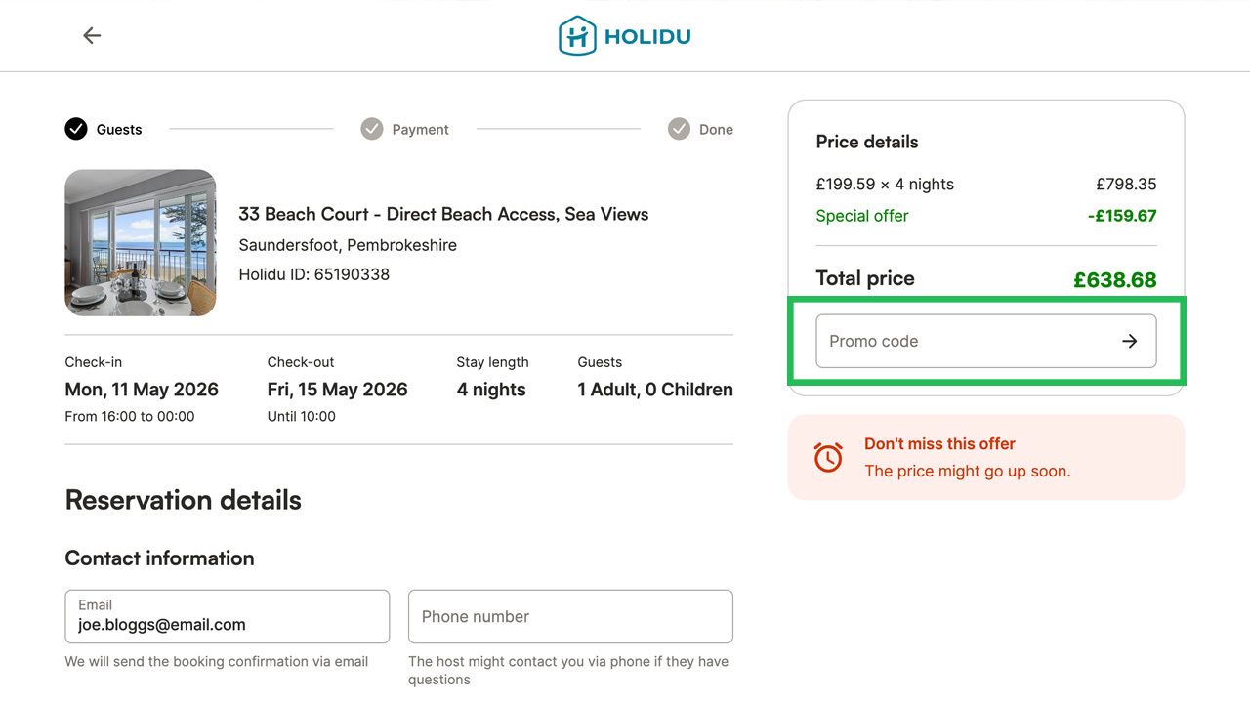Click the Email address field

[227, 616]
